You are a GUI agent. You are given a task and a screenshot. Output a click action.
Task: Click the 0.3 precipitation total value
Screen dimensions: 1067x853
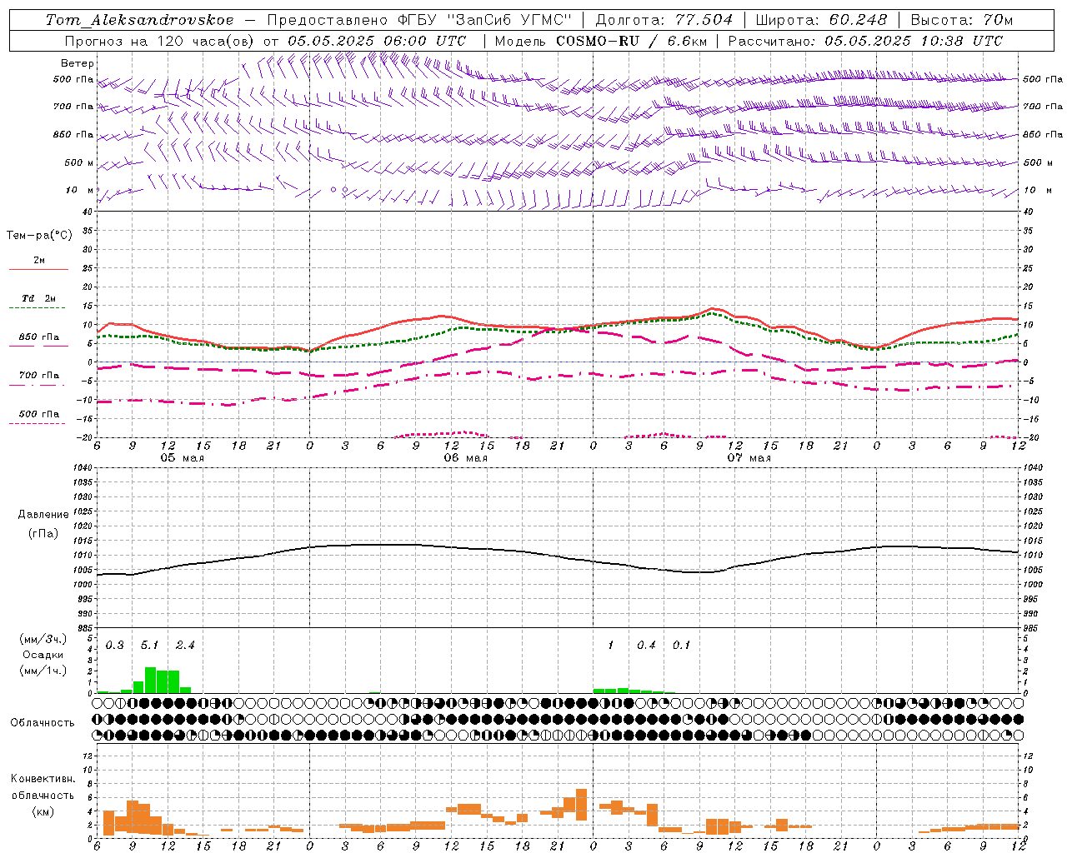point(115,646)
